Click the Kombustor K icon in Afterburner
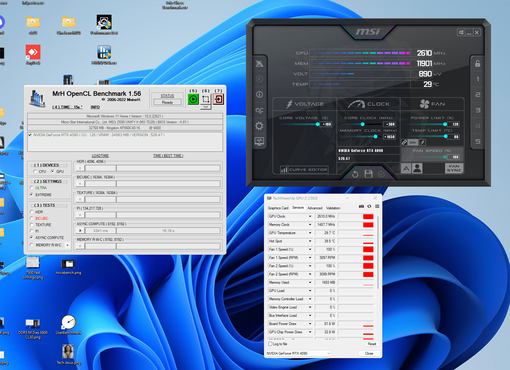The height and width of the screenshot is (370, 510). [x=259, y=79]
